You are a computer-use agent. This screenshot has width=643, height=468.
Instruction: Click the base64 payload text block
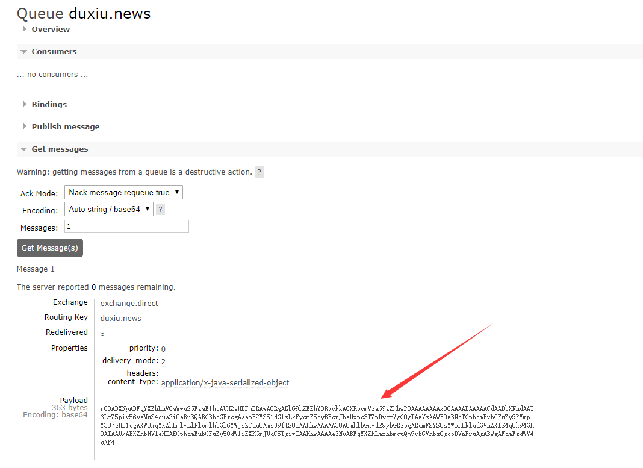317,425
